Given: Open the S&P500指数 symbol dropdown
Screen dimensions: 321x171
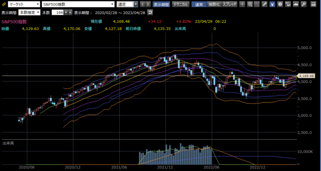Looking at the screenshot, I should click(78, 4).
